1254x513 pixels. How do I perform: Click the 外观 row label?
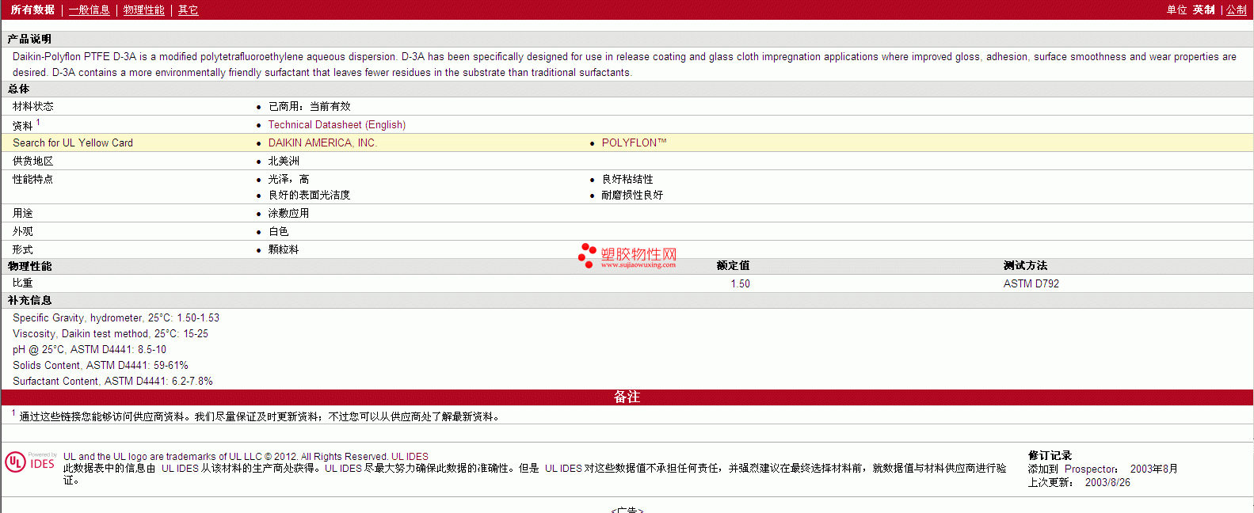[x=23, y=232]
